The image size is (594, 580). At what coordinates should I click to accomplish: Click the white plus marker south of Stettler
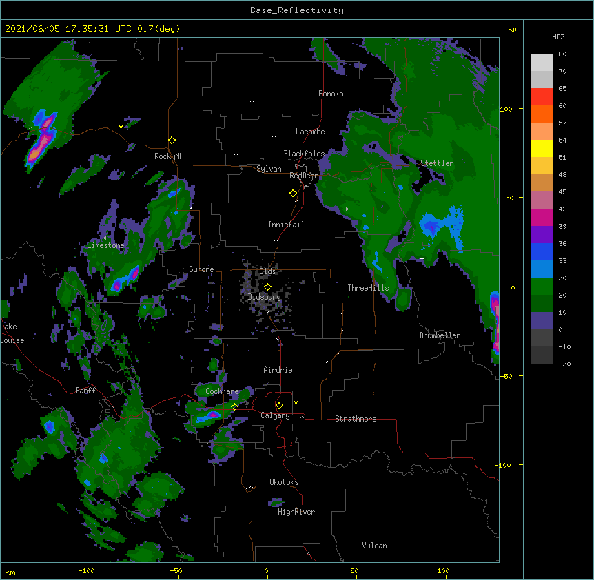422,258
